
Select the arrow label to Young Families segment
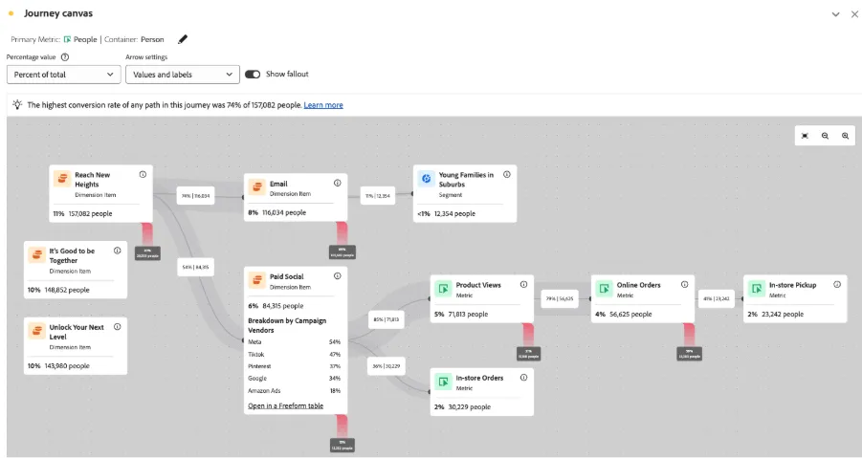(x=378, y=196)
